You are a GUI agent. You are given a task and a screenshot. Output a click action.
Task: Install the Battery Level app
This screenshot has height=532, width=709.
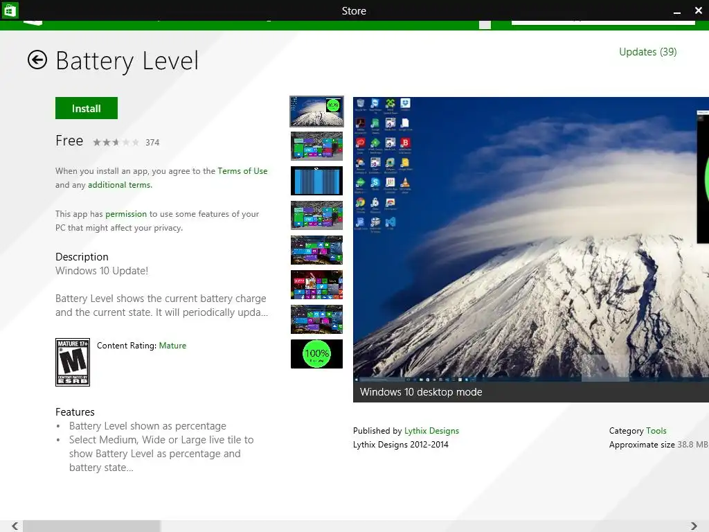point(87,108)
